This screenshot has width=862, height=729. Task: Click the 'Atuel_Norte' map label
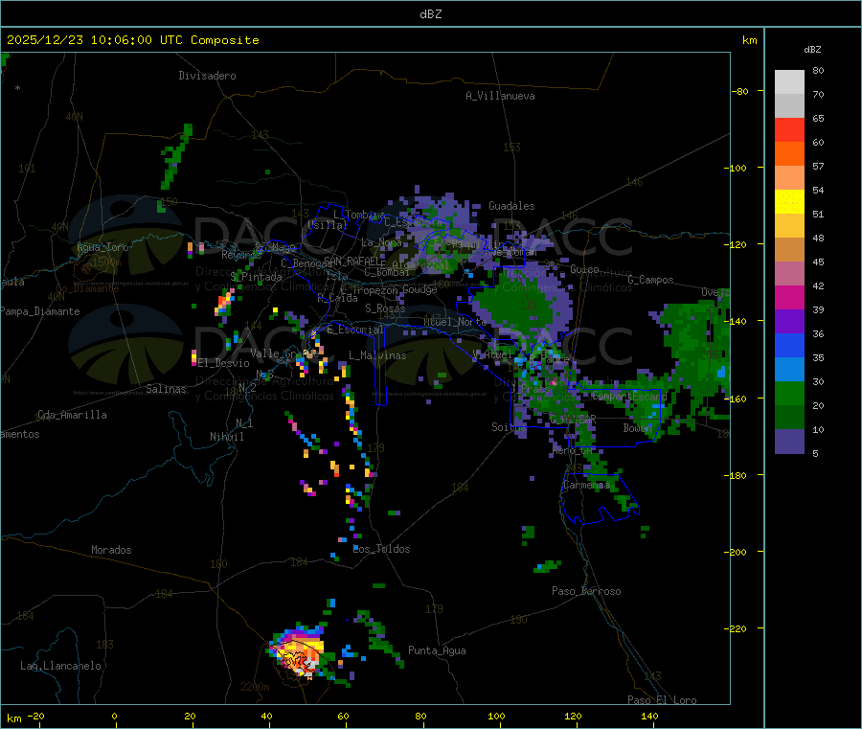click(x=455, y=321)
